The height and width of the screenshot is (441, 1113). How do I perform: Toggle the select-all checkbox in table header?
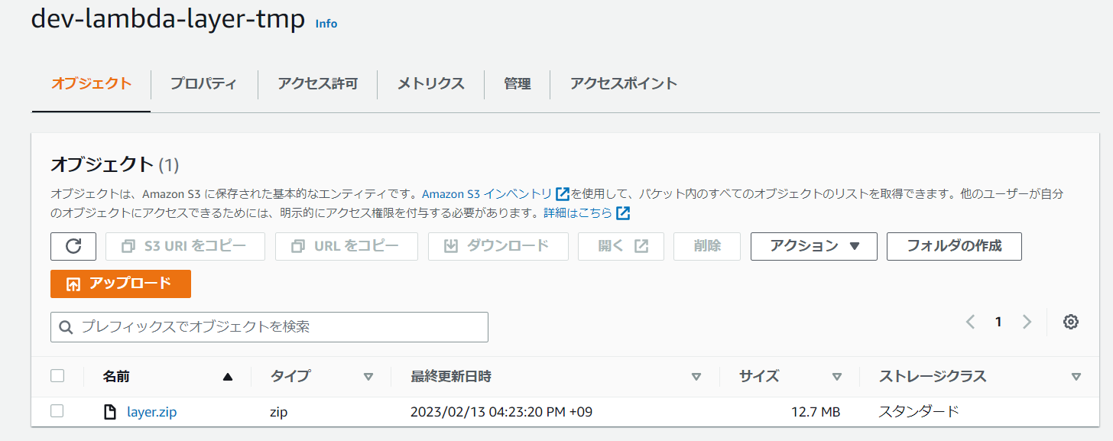[57, 376]
